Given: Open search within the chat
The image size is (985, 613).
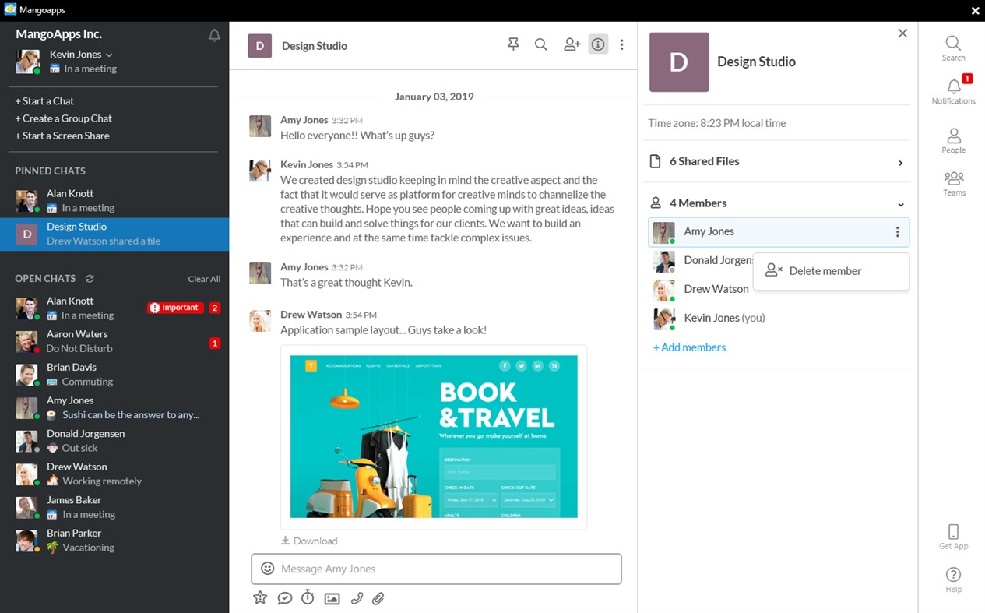Looking at the screenshot, I should [541, 44].
